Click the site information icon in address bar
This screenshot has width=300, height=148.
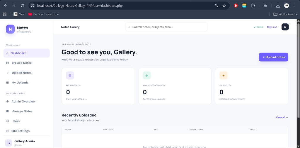click(x=33, y=6)
